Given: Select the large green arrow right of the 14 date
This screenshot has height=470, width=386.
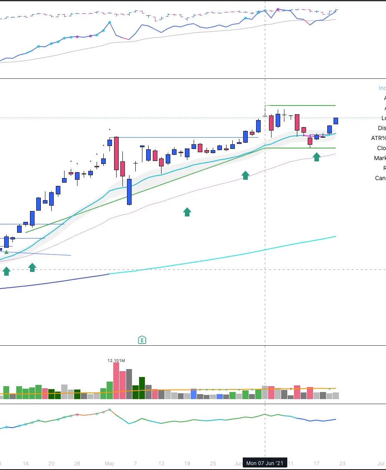Looking at the screenshot, I should pos(32,267).
